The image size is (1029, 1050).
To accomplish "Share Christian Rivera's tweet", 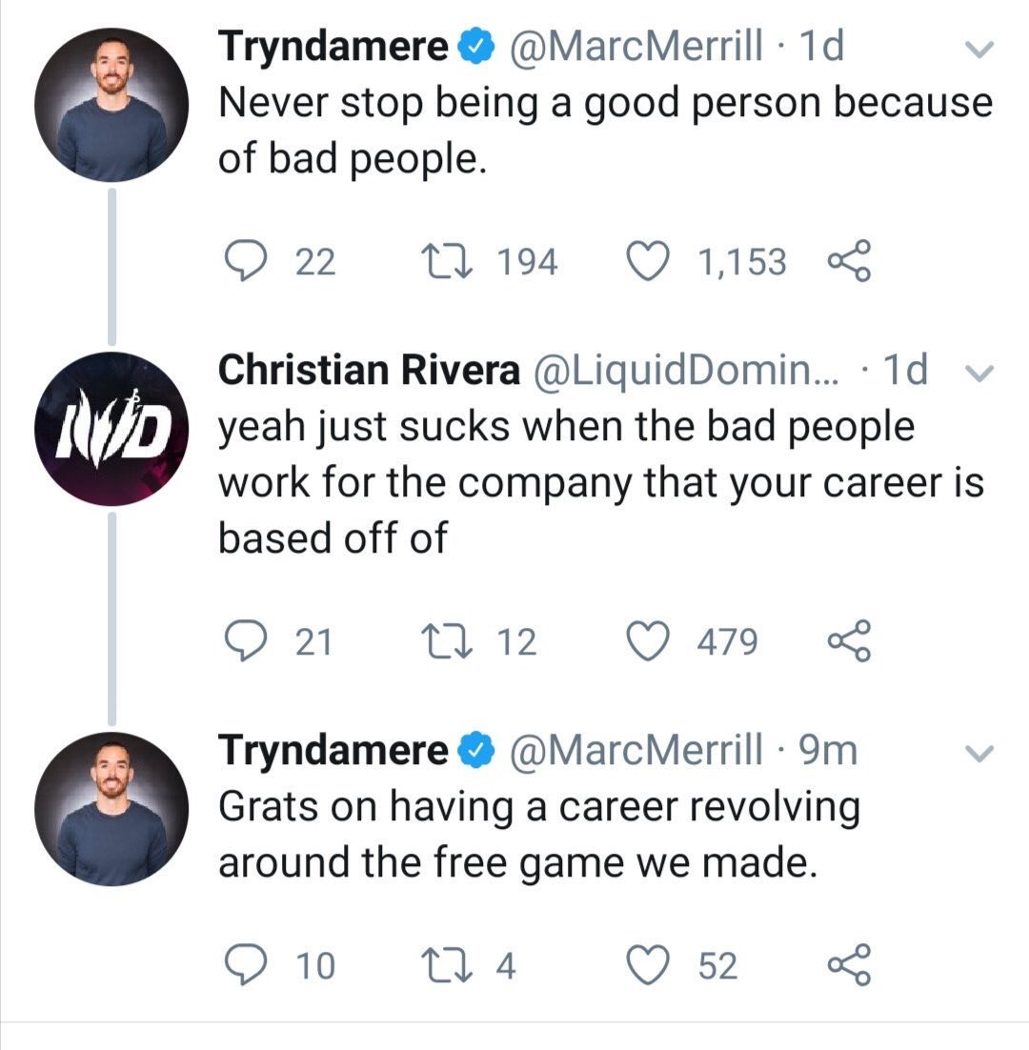I will pos(850,641).
